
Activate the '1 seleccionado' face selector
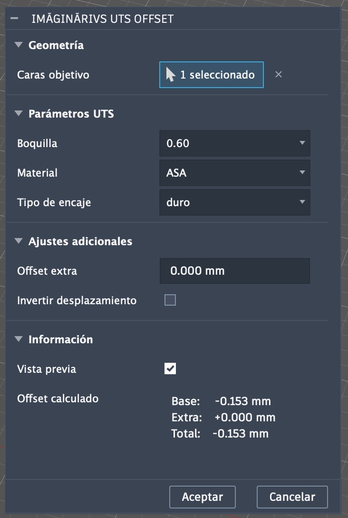pyautogui.click(x=211, y=75)
